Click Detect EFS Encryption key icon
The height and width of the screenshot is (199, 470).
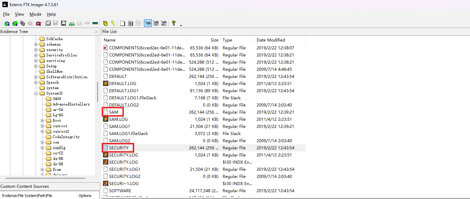pyautogui.click(x=112, y=23)
